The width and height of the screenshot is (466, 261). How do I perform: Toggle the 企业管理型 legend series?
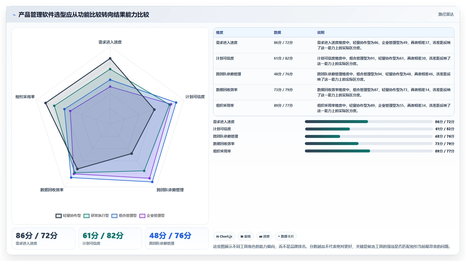pos(152,216)
